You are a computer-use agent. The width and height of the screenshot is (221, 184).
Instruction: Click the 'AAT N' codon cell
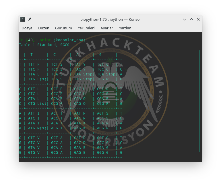click(x=80, y=113)
